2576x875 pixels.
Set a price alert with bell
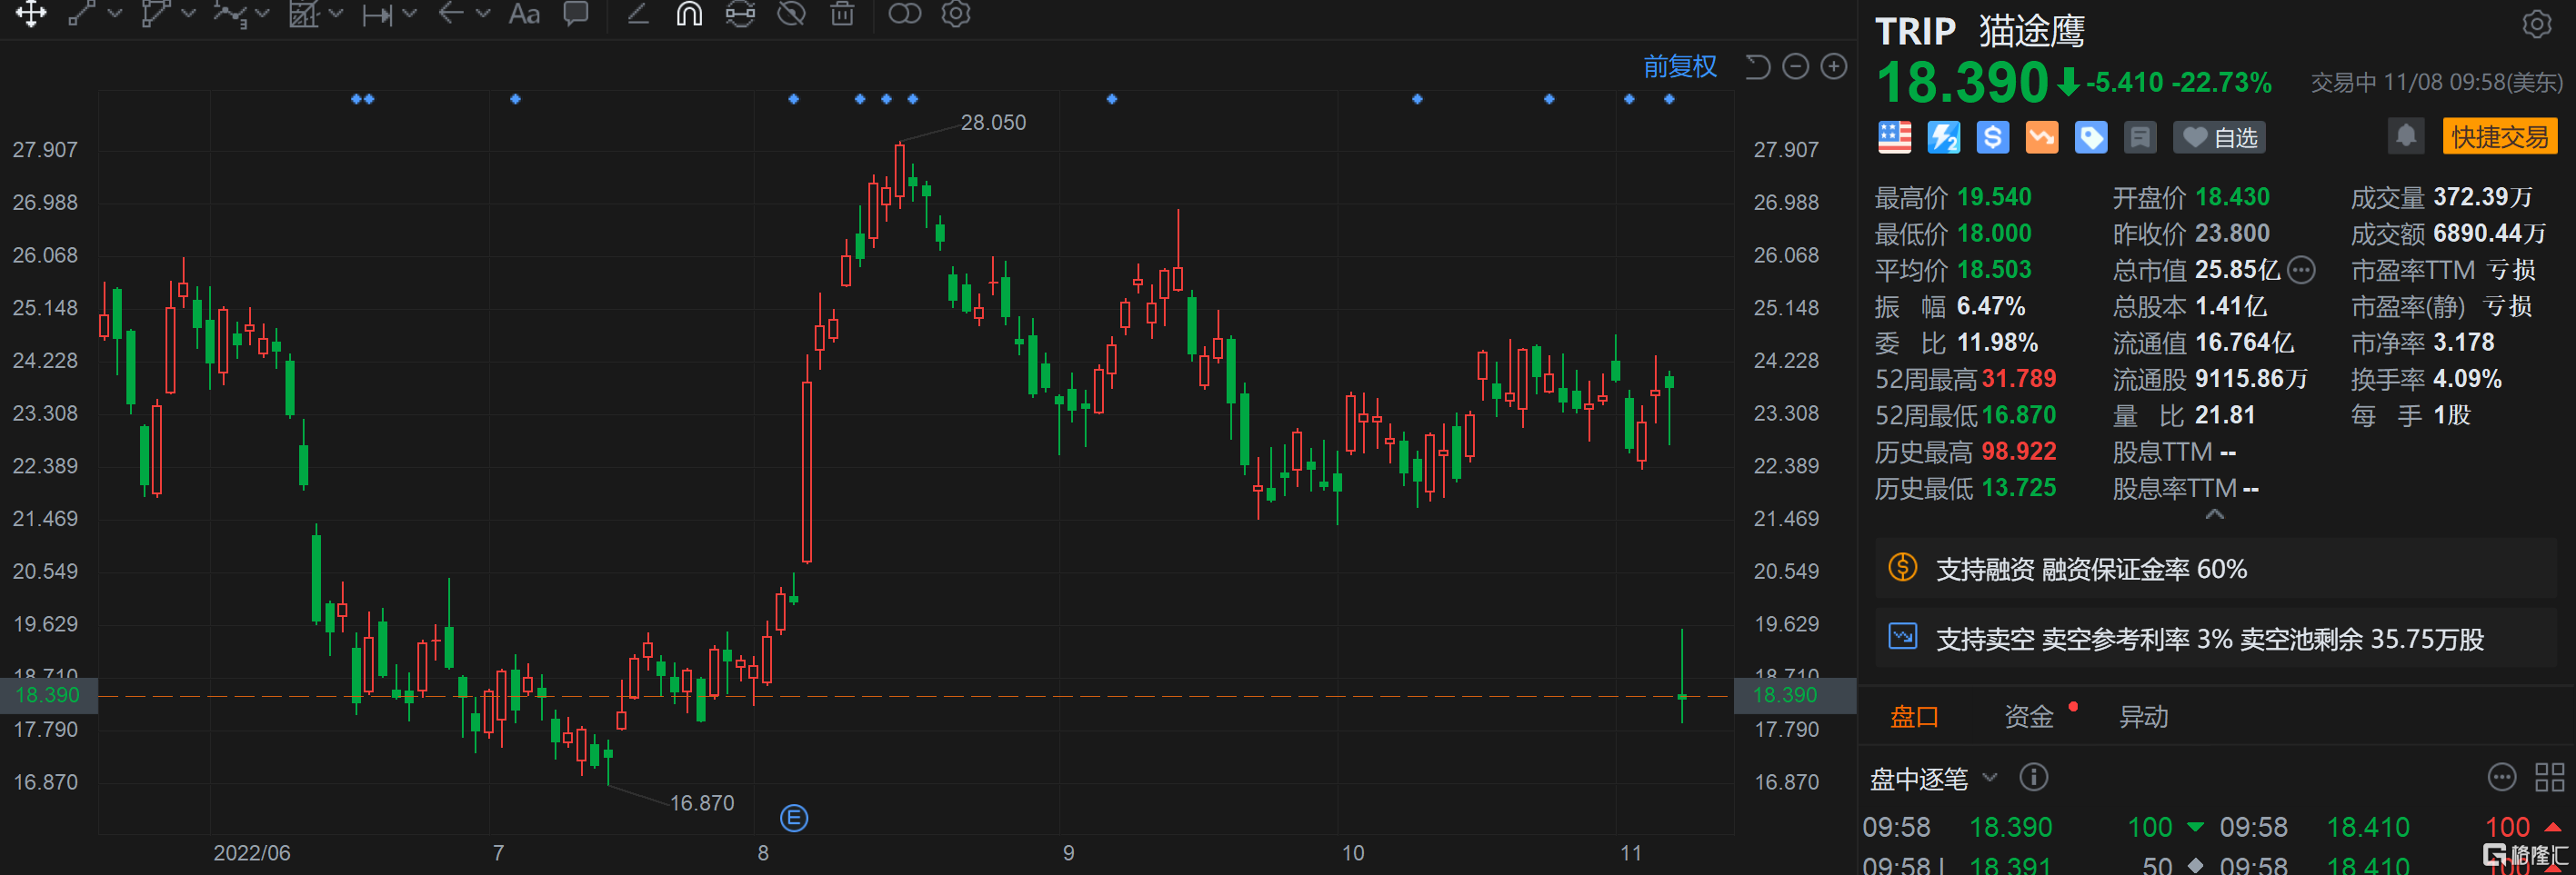[x=2406, y=136]
